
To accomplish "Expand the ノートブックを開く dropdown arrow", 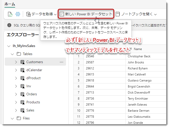I will tap(155, 14).
